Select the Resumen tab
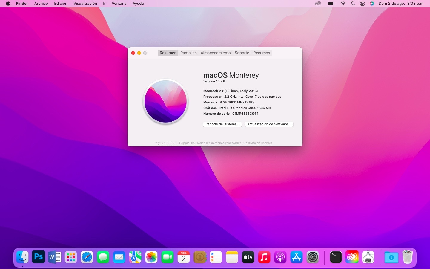The width and height of the screenshot is (430, 269). tap(168, 53)
